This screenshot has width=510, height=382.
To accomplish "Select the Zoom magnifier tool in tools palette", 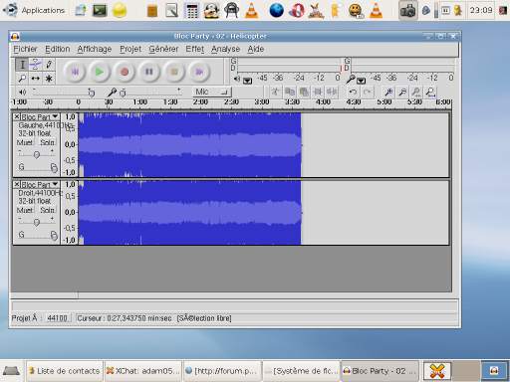I will 22,79.
